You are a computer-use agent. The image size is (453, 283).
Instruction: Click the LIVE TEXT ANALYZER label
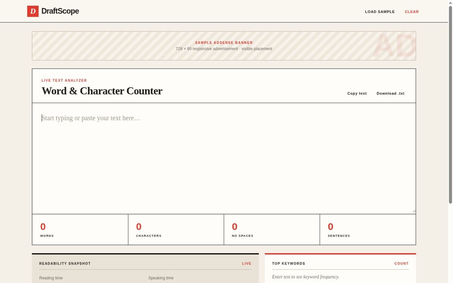pyautogui.click(x=64, y=81)
